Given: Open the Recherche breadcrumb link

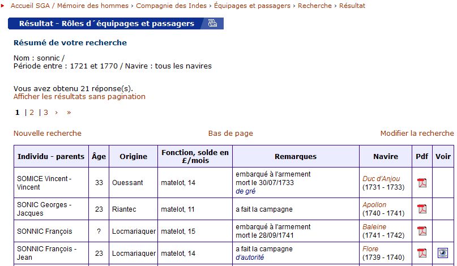Looking at the screenshot, I should [314, 6].
